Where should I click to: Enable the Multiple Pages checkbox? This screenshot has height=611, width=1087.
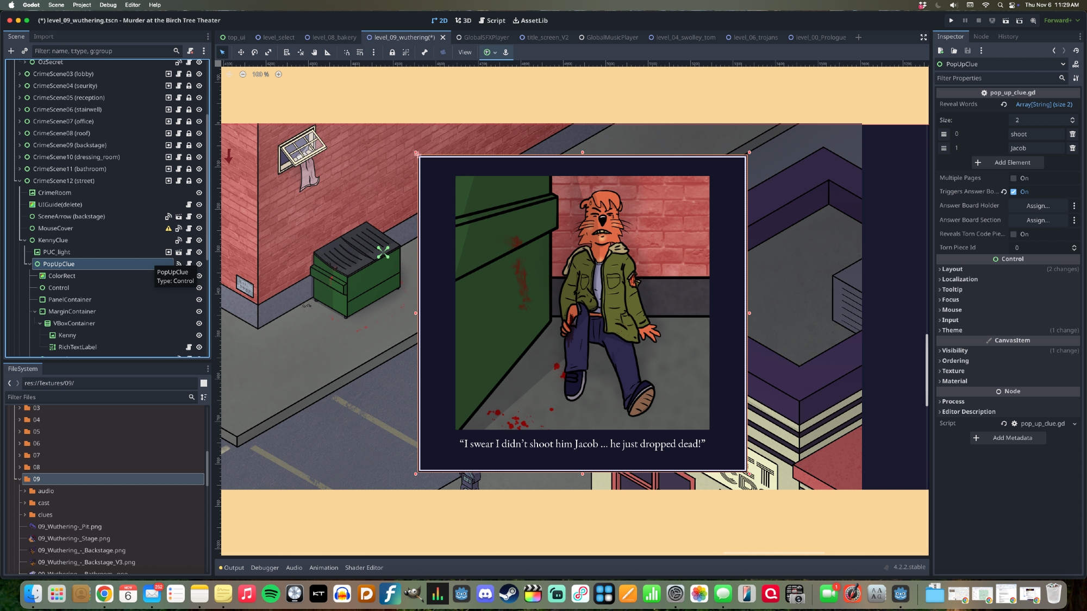1014,178
